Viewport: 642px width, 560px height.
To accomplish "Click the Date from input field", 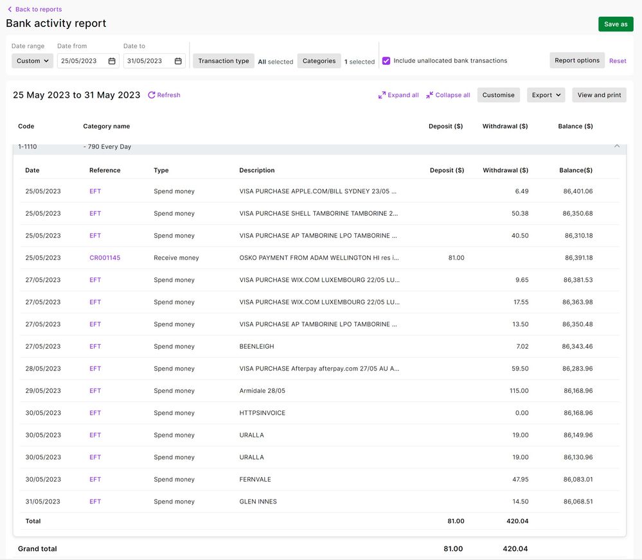I will (80, 61).
